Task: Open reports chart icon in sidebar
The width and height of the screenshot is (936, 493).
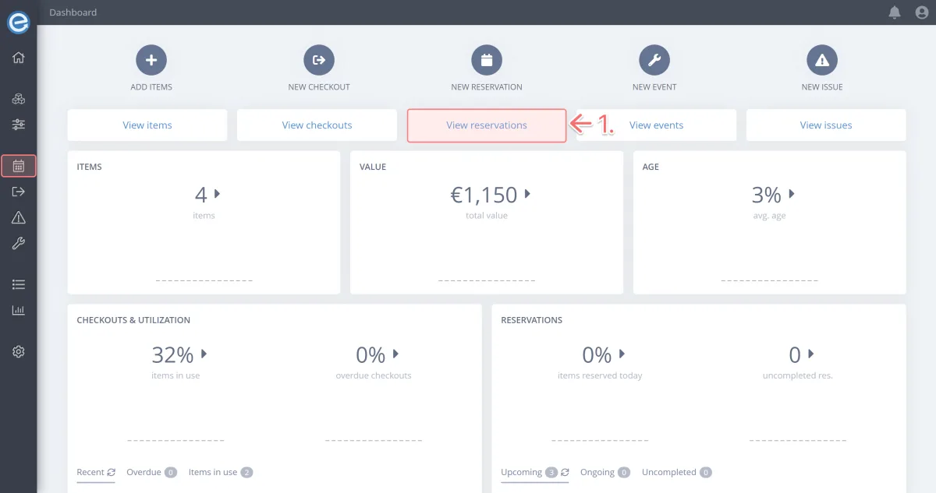Action: point(19,311)
